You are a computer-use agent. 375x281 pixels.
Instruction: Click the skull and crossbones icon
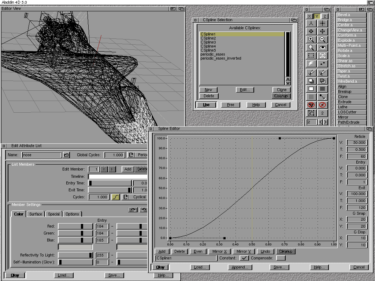[x=322, y=56]
